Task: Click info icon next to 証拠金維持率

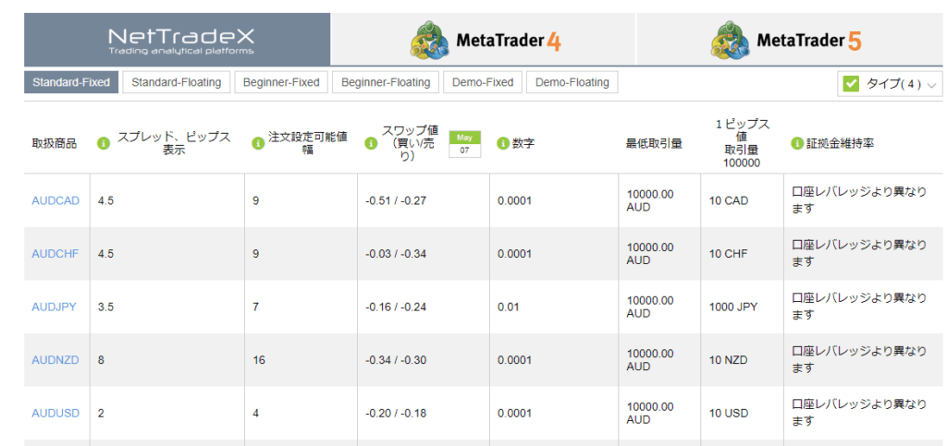Action: coord(797,143)
